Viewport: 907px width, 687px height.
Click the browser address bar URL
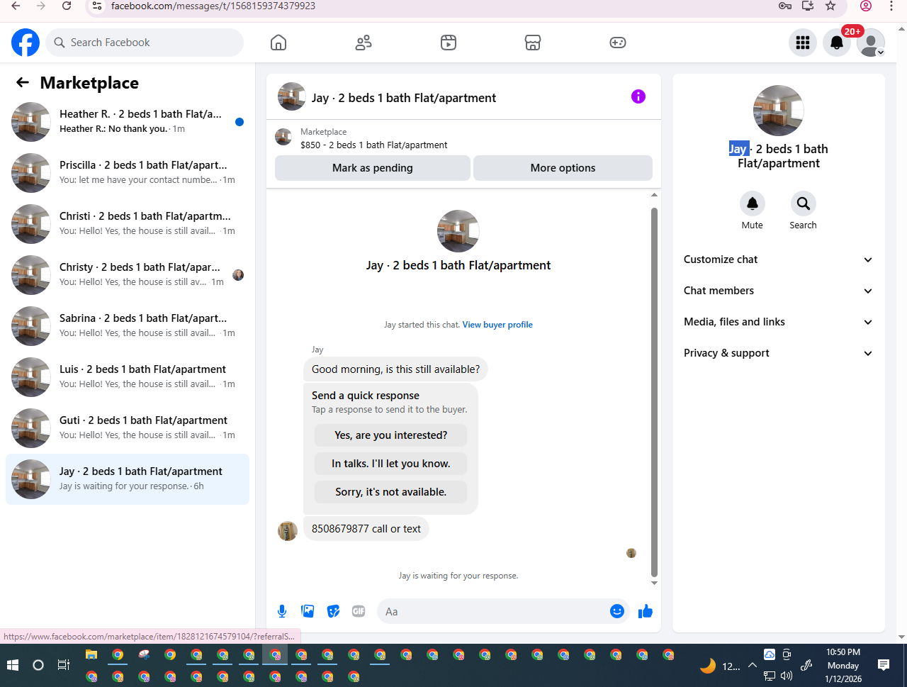coord(213,6)
